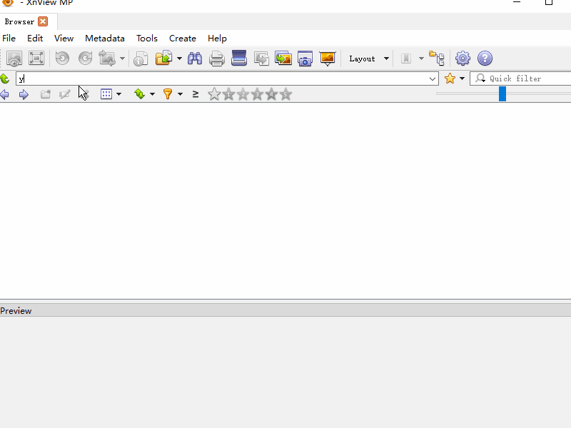Go up one folder with green arrow
Image resolution: width=571 pixels, height=428 pixels.
tap(5, 78)
